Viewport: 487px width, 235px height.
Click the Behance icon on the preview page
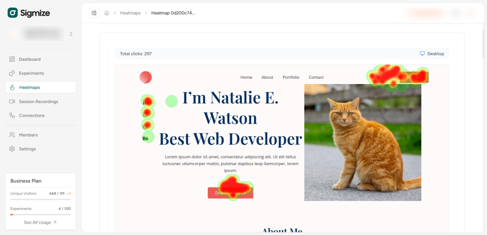[146, 139]
